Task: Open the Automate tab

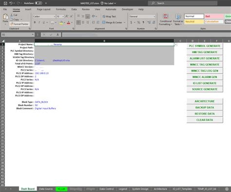Action: [111, 9]
